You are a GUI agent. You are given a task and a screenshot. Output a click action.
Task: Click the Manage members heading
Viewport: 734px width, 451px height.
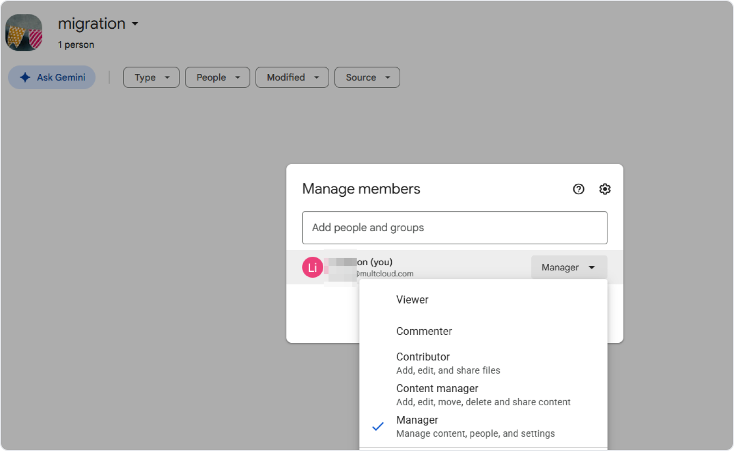coord(361,189)
